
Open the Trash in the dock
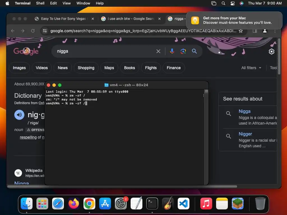[x=260, y=204]
